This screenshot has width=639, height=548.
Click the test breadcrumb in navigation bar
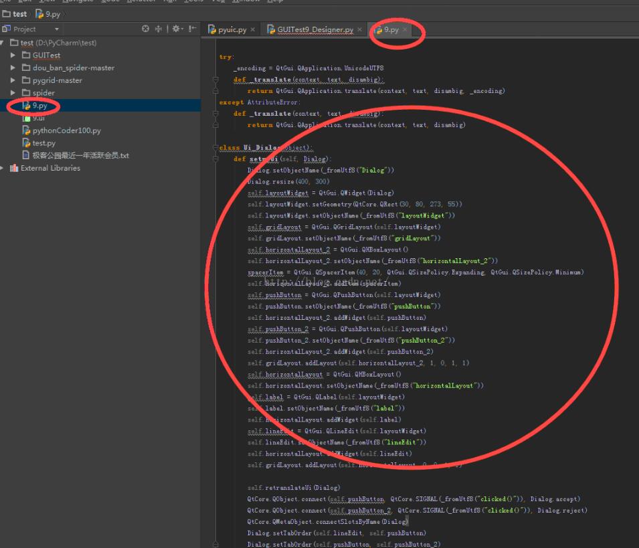click(19, 13)
